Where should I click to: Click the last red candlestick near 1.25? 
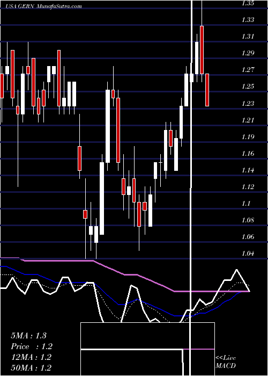207,90
